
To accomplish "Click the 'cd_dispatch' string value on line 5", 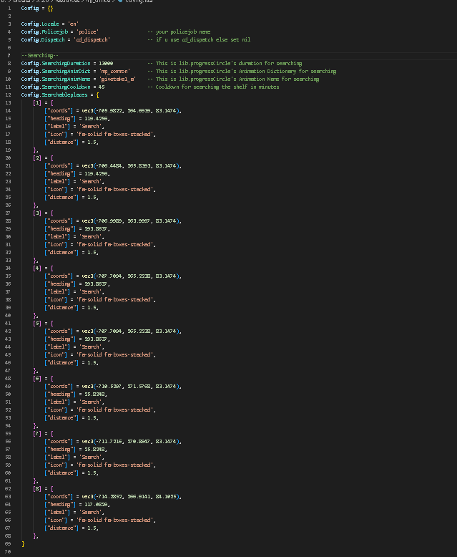I will click(92, 40).
